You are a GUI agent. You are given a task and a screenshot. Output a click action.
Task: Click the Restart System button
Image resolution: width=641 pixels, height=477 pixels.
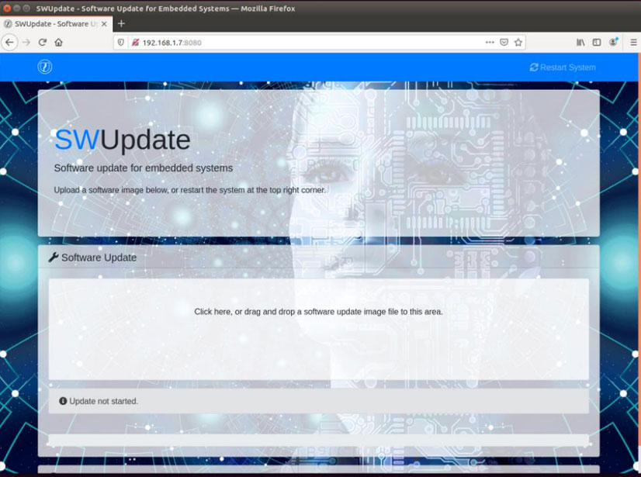click(563, 67)
